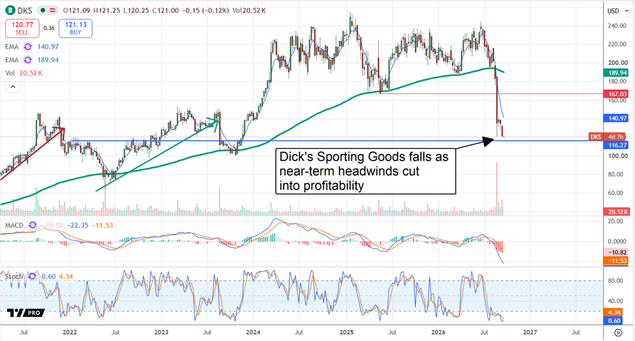Click the 189.94 green price label

[x=616, y=72]
